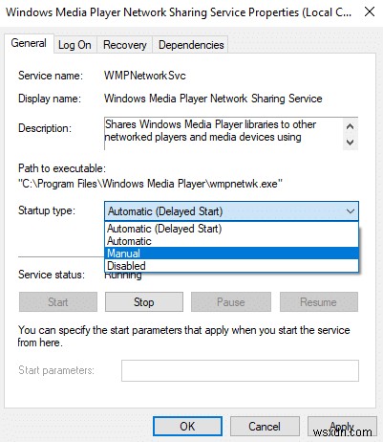Cancel the properties dialog
The width and height of the screenshot is (383, 442).
pos(265,427)
